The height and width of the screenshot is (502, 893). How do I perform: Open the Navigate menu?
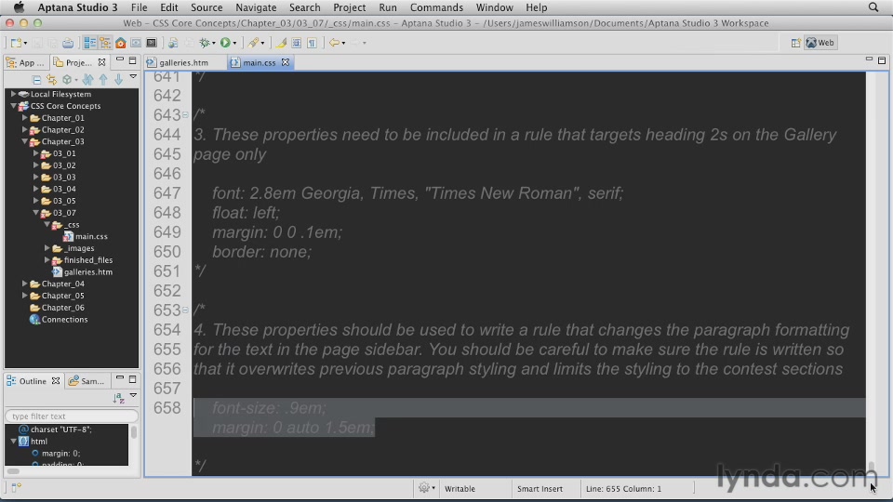coord(256,7)
